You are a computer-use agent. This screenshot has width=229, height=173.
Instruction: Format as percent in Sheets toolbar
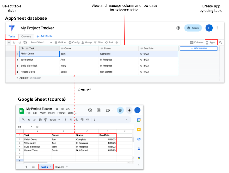71,120
